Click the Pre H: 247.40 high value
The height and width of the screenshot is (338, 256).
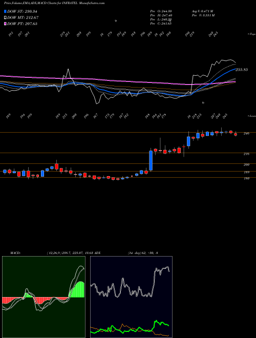coord(161,15)
